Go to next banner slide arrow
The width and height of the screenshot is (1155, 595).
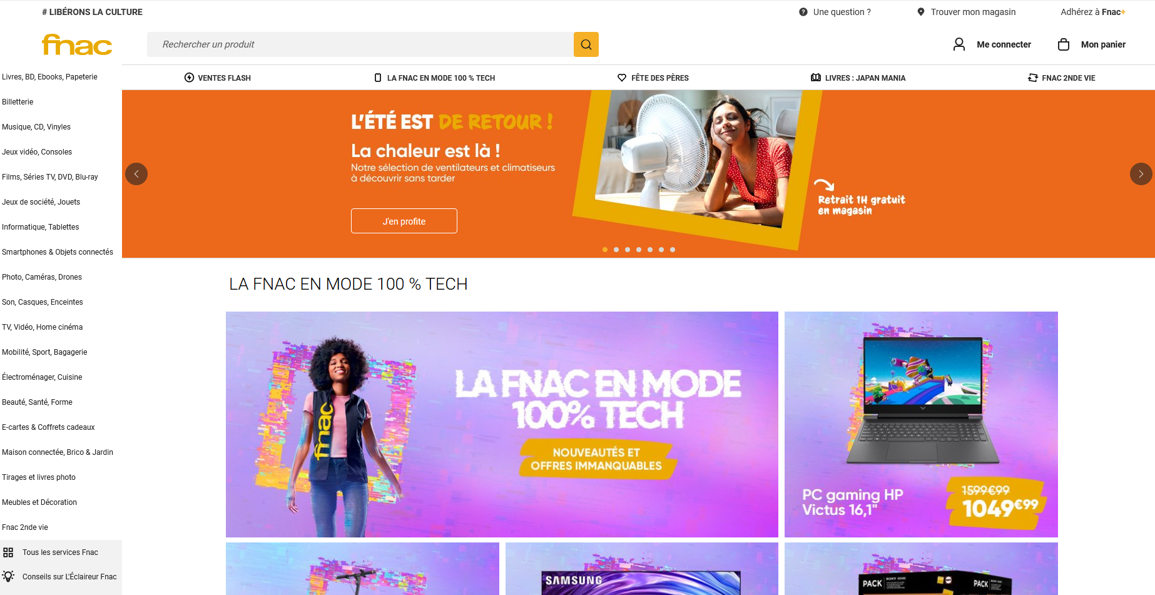click(x=1141, y=174)
